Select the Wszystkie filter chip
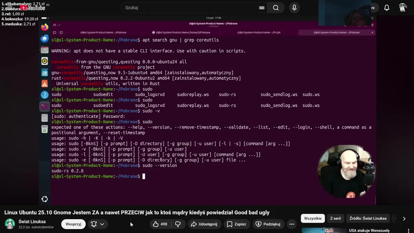 (313, 218)
